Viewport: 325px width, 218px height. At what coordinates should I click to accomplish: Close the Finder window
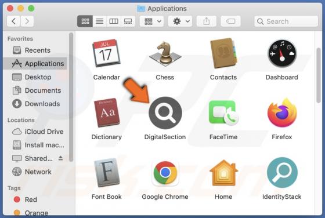coord(10,8)
